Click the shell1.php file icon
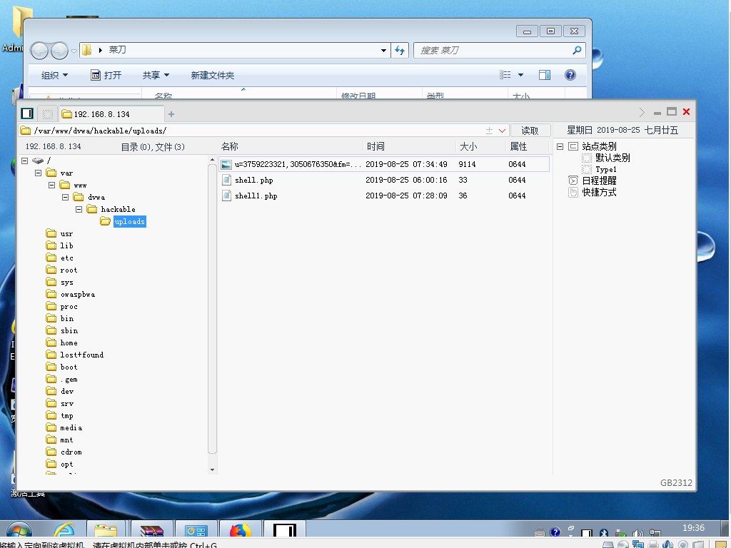 point(226,196)
